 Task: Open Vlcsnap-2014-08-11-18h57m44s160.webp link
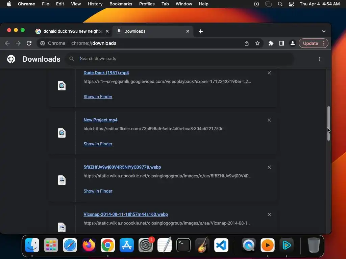pyautogui.click(x=126, y=214)
